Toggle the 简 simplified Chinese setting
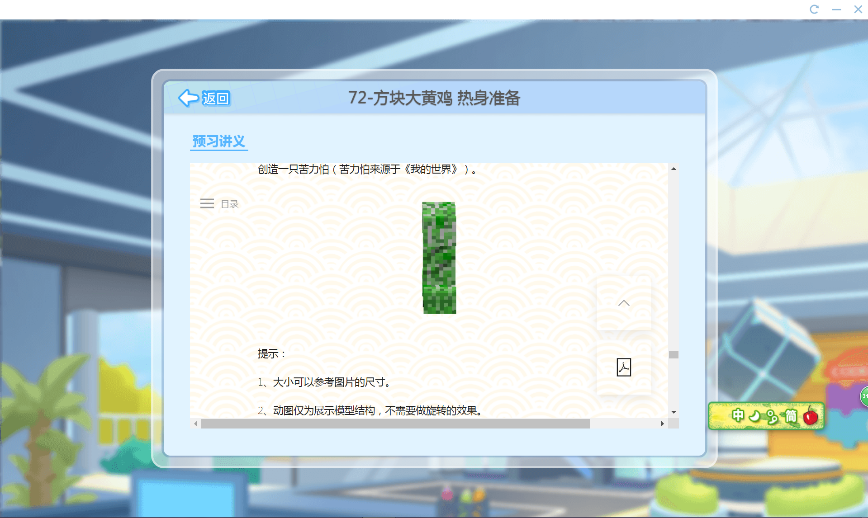 (791, 415)
